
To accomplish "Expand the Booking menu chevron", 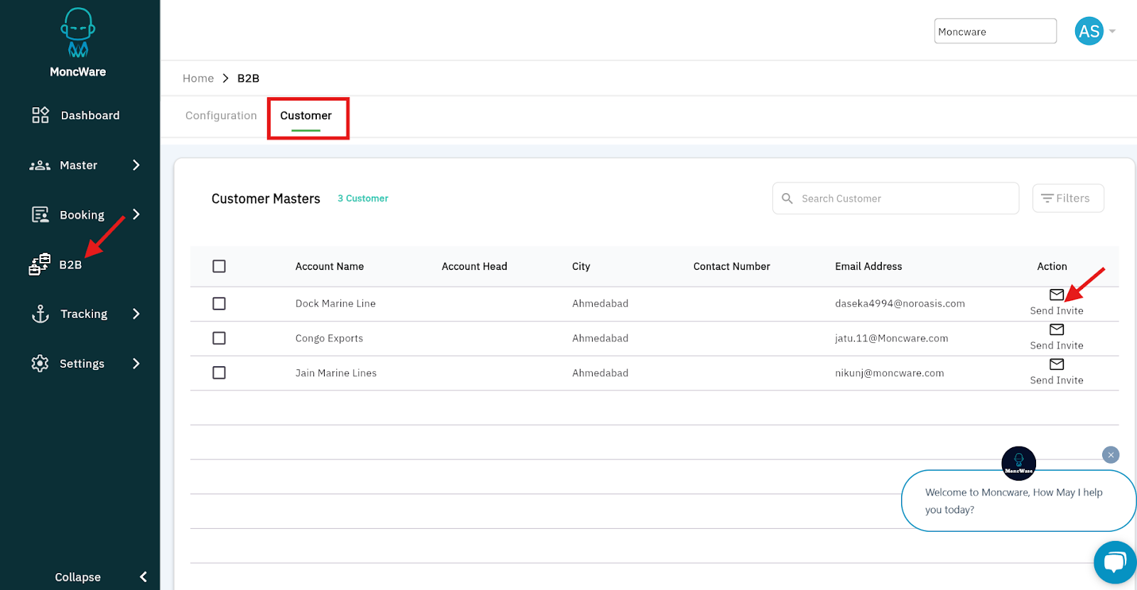I will click(x=136, y=214).
